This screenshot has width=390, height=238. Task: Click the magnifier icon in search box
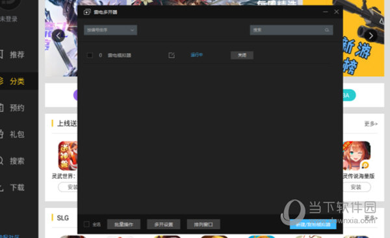point(327,30)
